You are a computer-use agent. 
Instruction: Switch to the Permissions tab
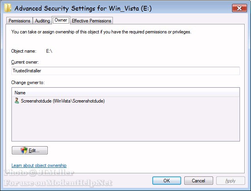[x=19, y=21]
